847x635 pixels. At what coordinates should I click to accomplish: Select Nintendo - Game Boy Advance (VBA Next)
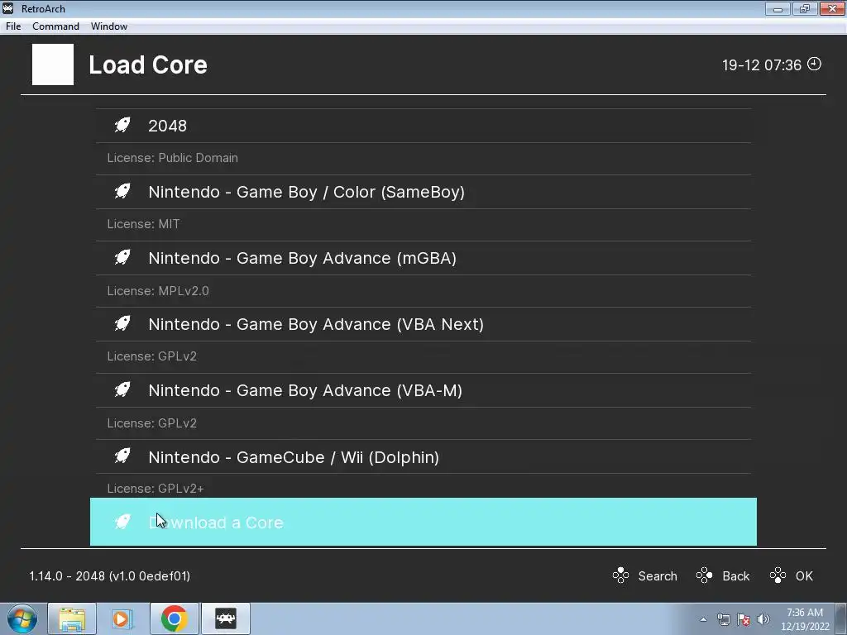point(423,324)
